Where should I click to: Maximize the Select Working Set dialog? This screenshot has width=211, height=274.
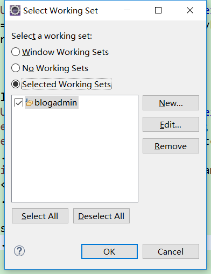pos(158,10)
